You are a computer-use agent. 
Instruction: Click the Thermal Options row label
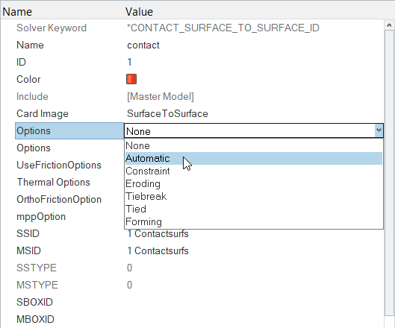point(54,182)
